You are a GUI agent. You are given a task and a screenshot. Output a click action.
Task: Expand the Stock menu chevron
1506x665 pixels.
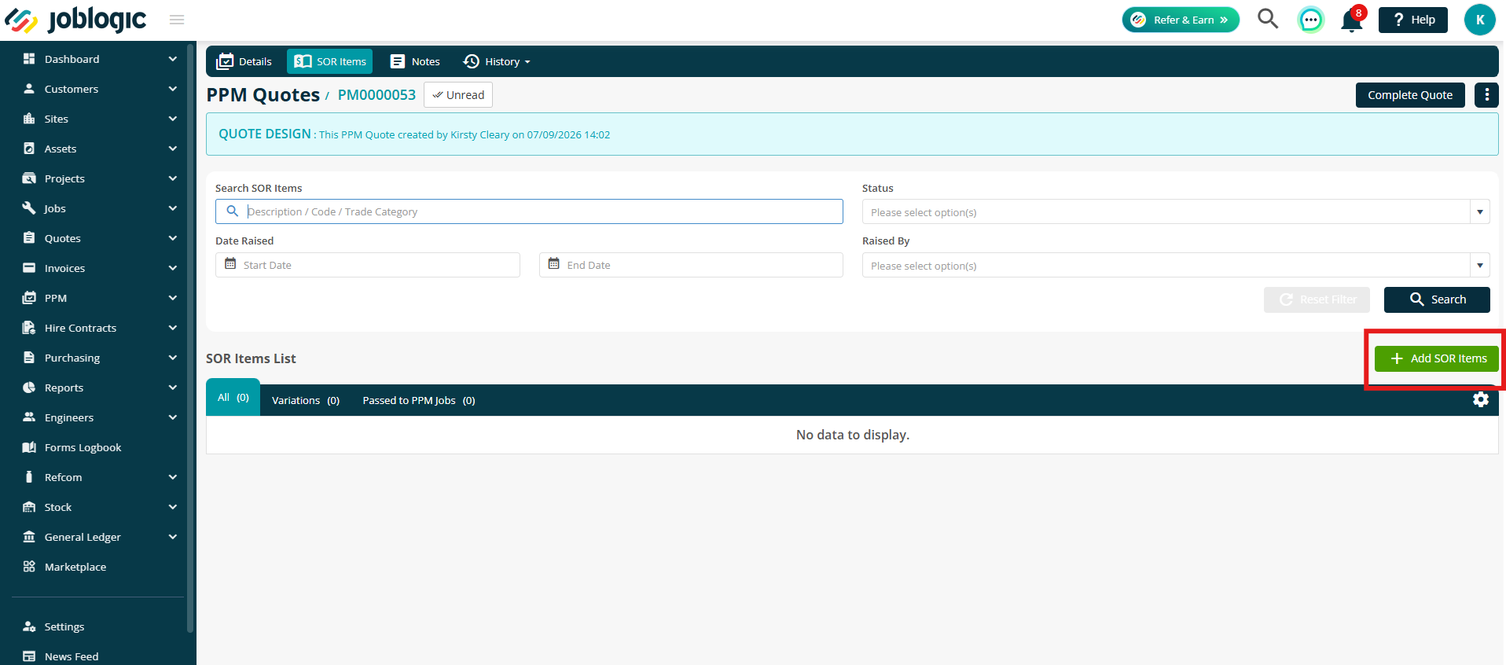173,507
